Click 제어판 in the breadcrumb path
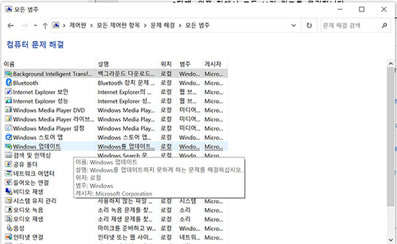This screenshot has width=397, height=244. (x=77, y=25)
